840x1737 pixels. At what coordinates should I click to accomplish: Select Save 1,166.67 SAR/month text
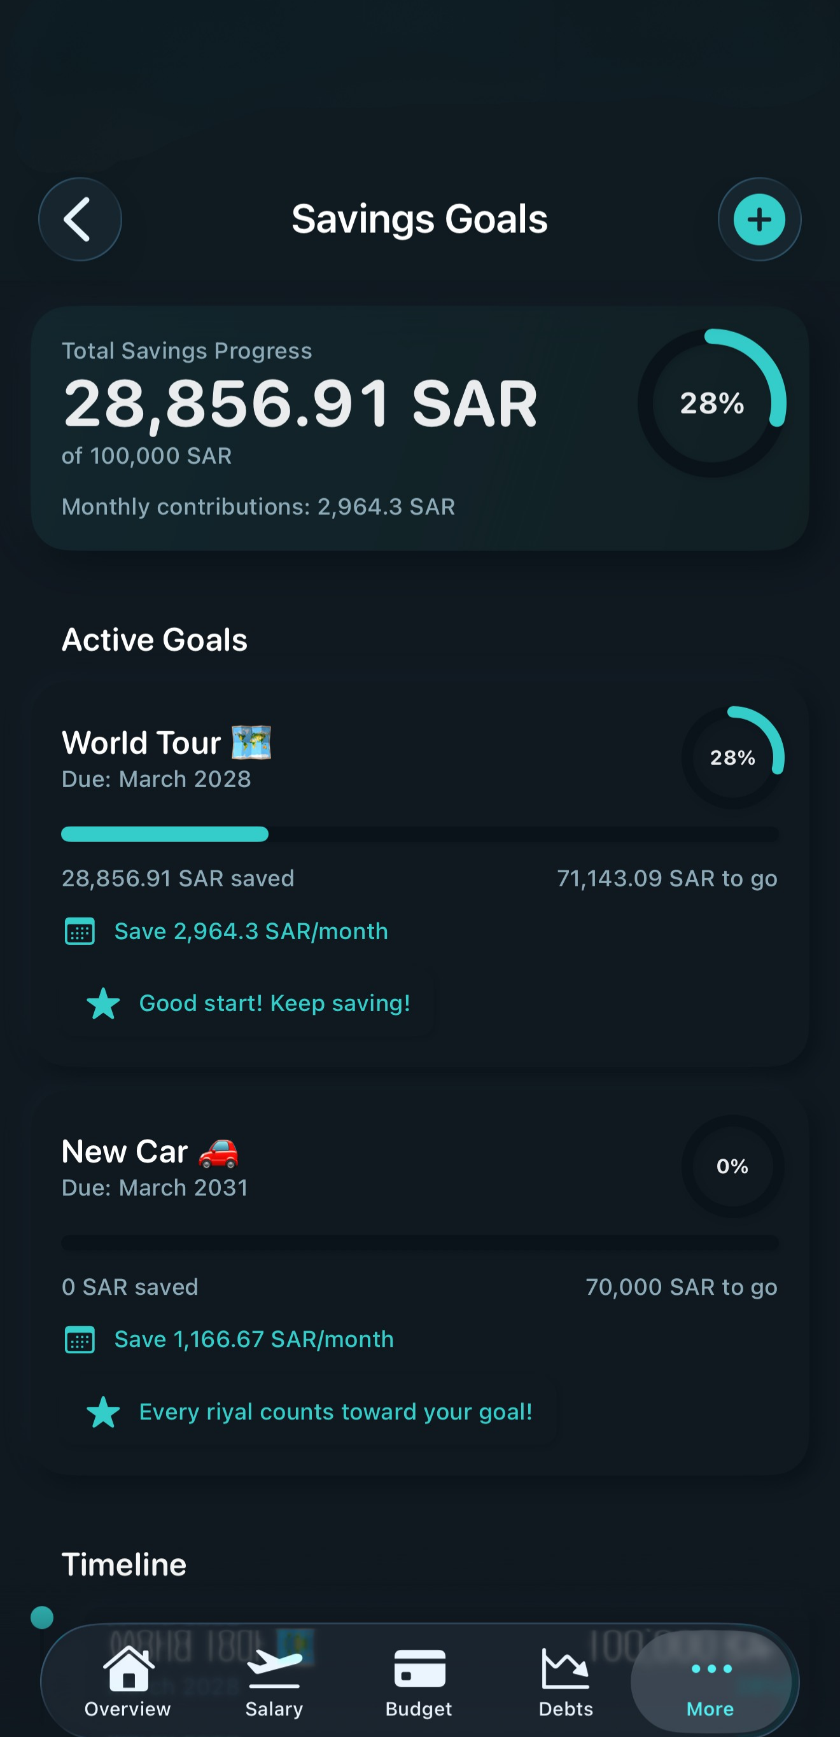coord(253,1339)
